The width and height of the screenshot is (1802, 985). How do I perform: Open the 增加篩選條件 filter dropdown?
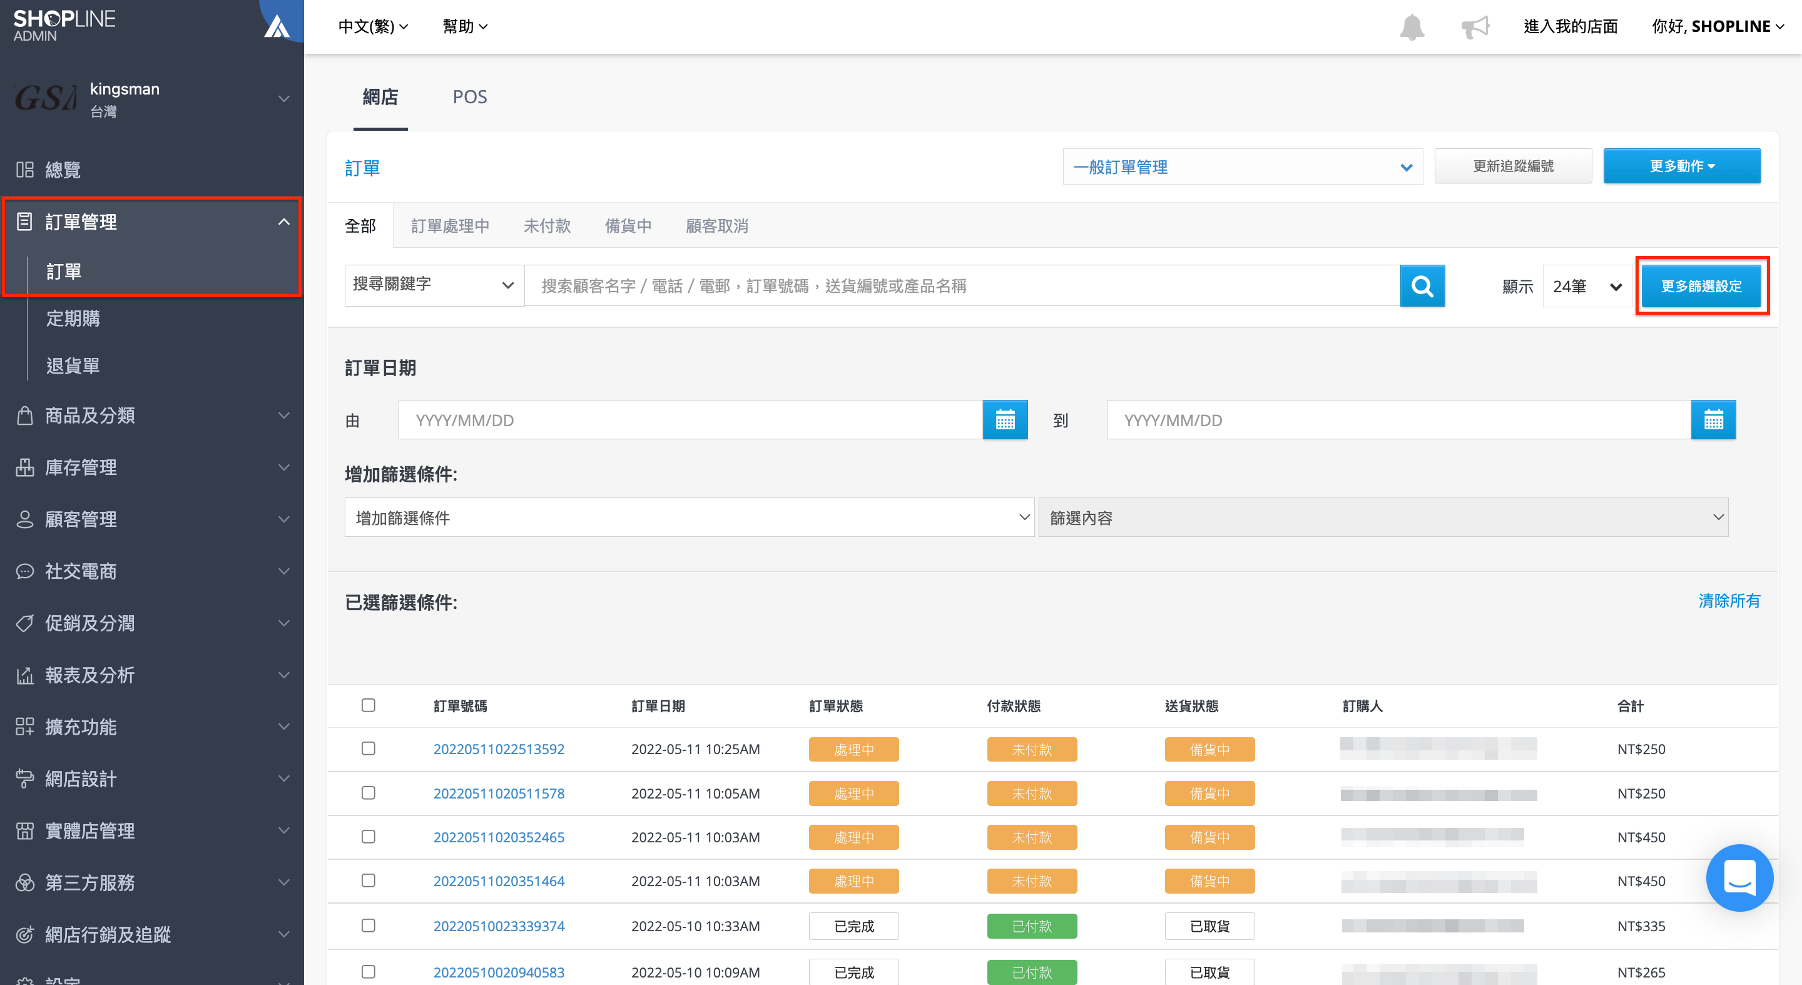tap(689, 517)
